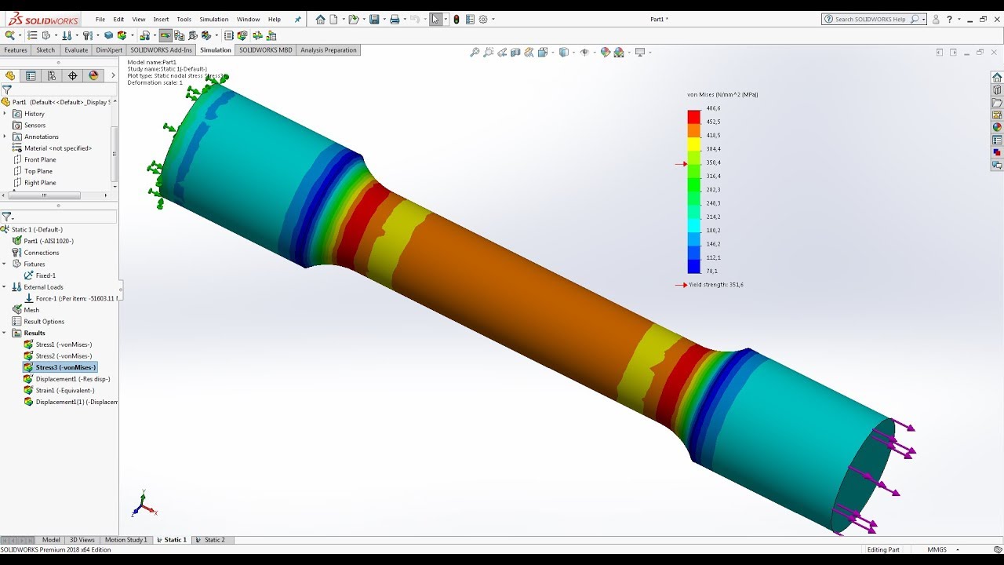Open the DisplayManager color ball tab icon
This screenshot has height=565, width=1004.
tap(94, 75)
